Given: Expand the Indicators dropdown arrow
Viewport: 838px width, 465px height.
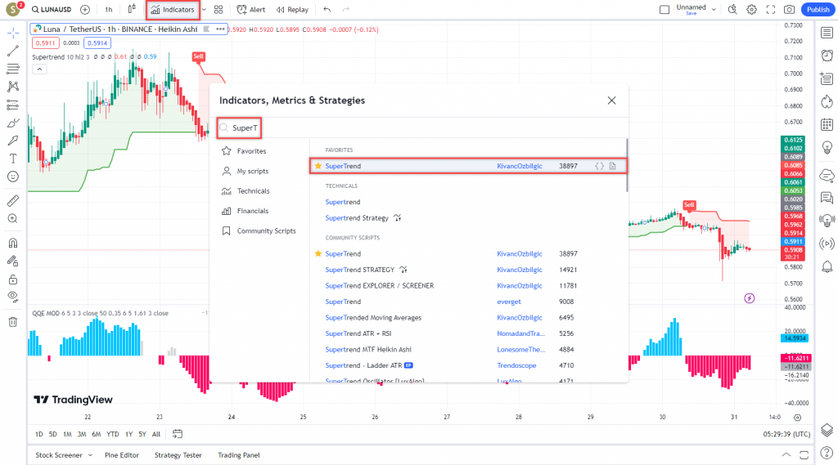Looking at the screenshot, I should pos(204,10).
